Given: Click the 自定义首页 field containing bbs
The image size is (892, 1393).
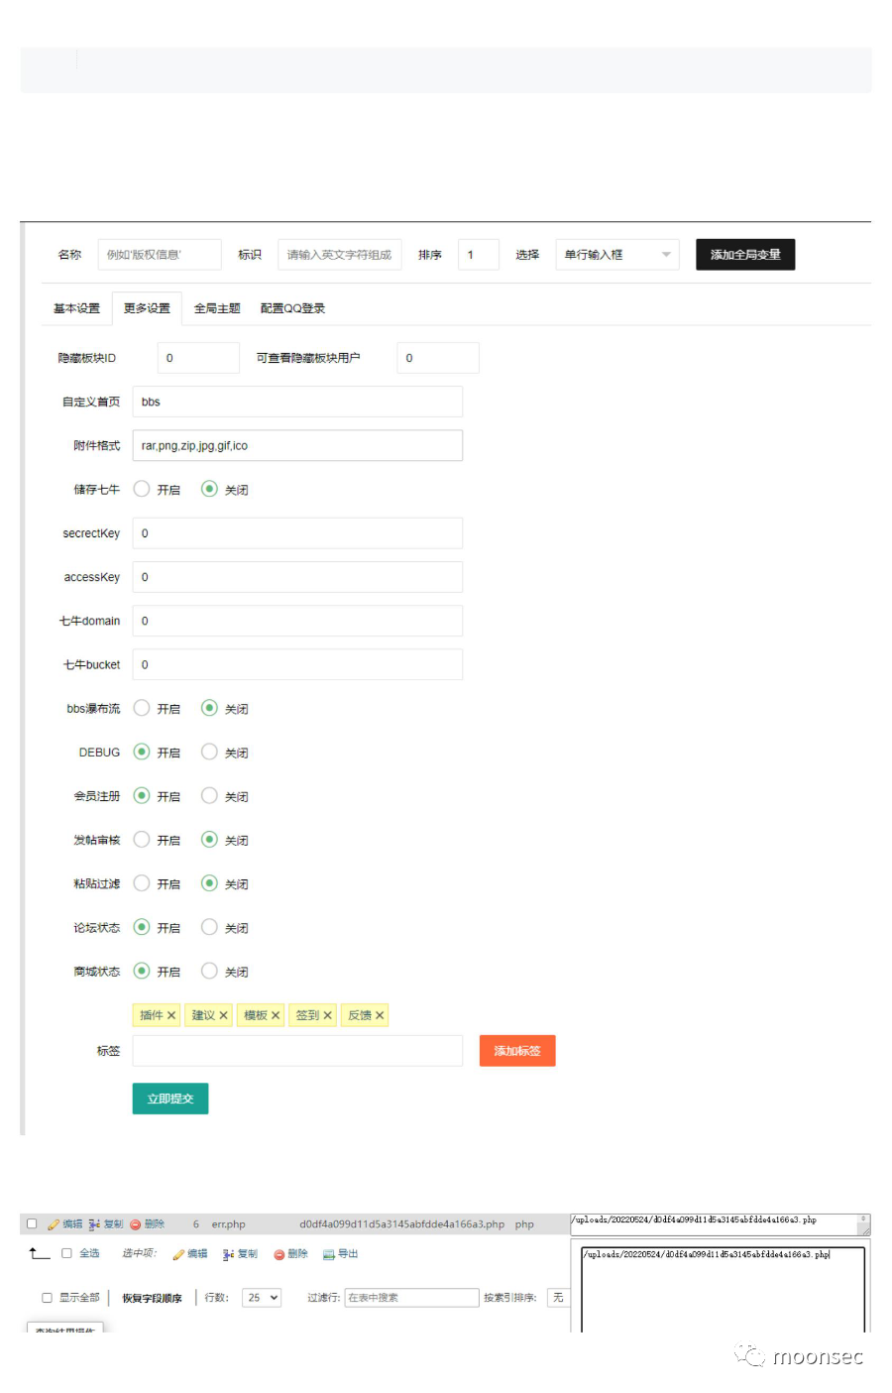Looking at the screenshot, I should point(297,402).
